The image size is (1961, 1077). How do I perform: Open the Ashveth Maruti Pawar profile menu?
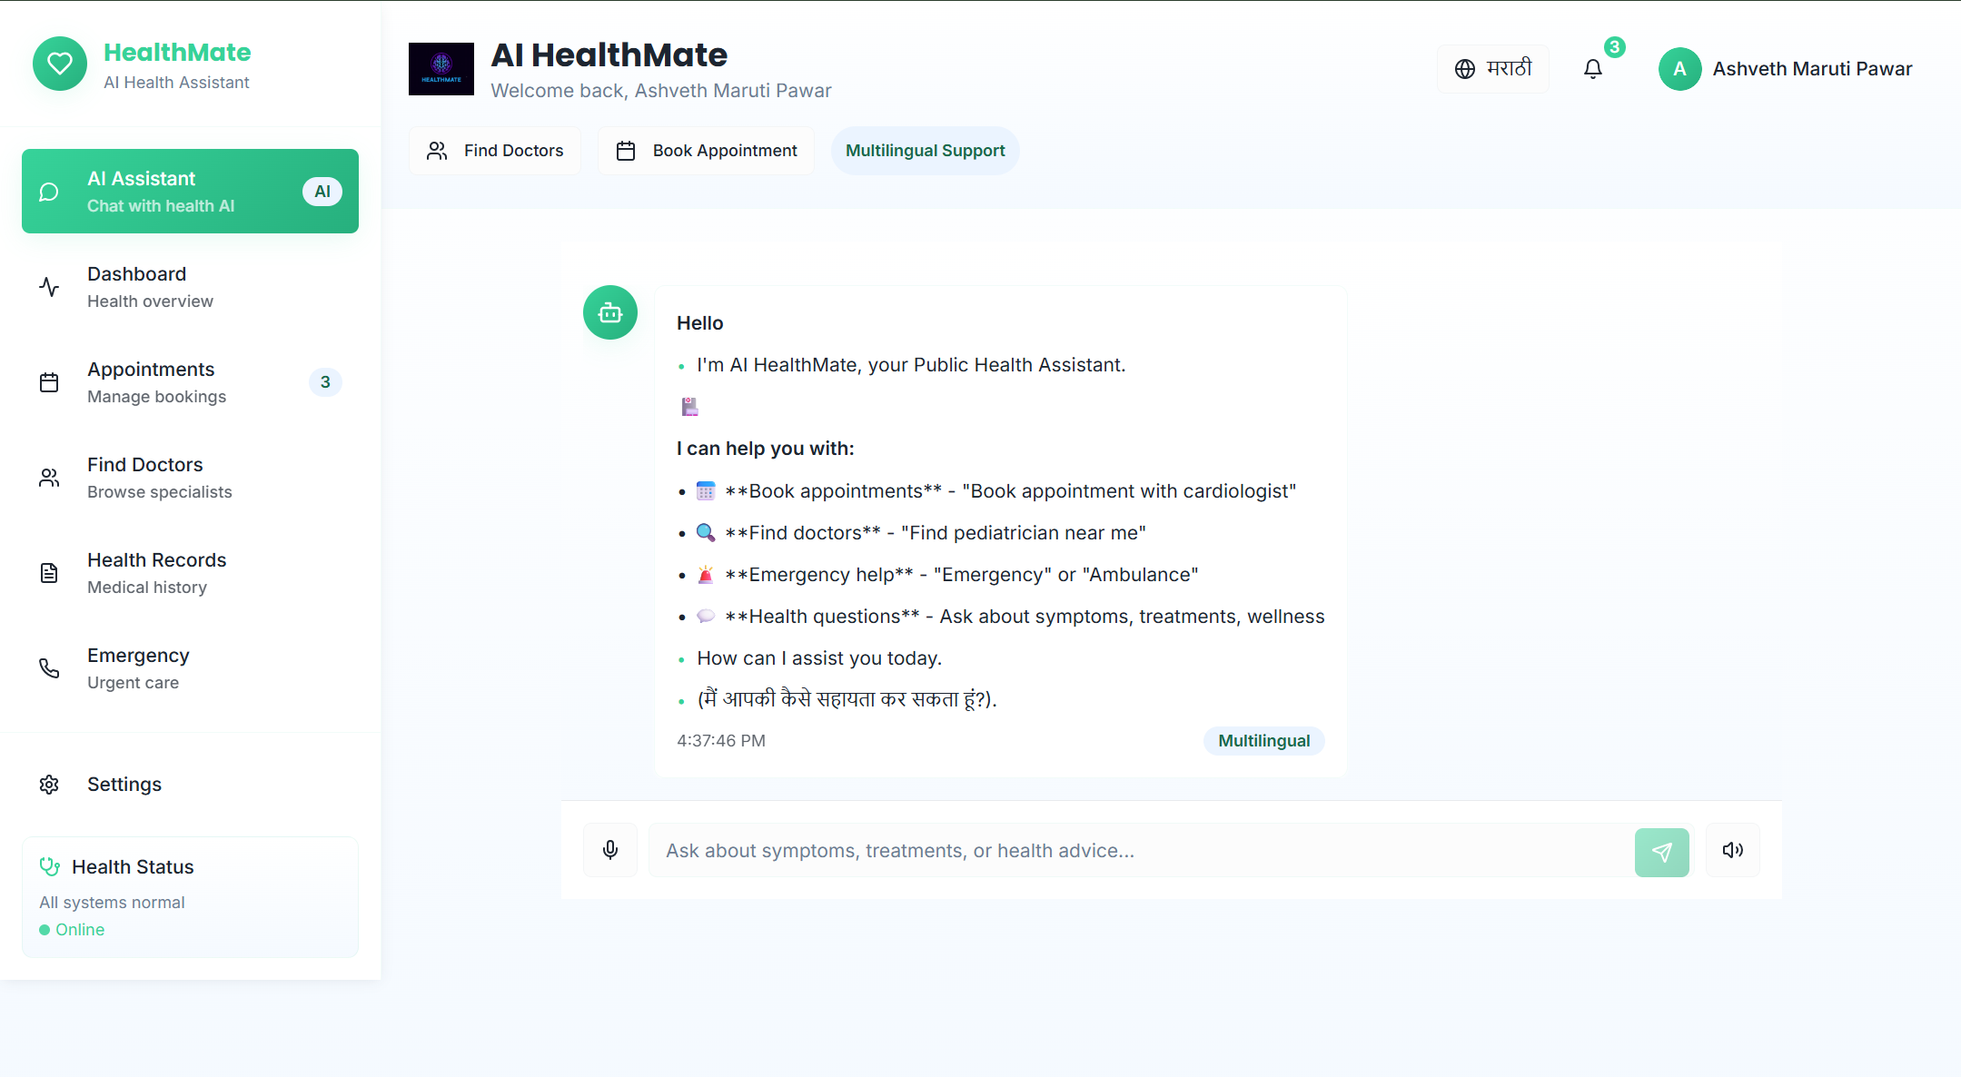1786,69
